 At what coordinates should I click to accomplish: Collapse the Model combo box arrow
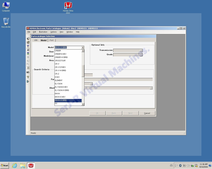82,48
